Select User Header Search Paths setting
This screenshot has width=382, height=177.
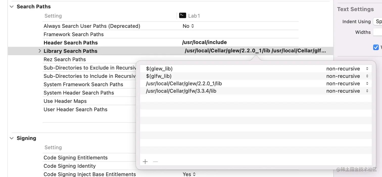coord(76,109)
